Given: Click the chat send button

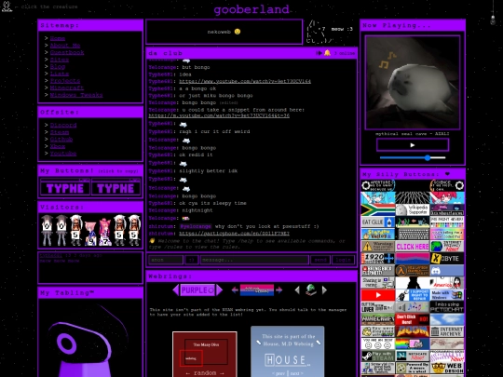Looking at the screenshot, I should tap(320, 260).
